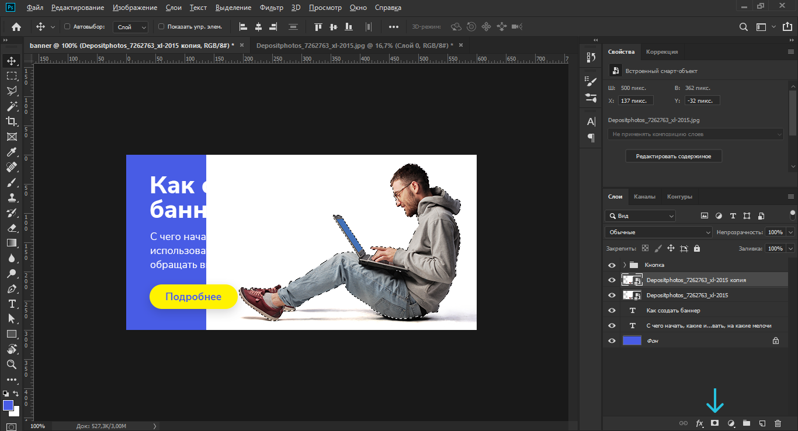Select the Pen tool
This screenshot has height=431, width=798.
11,289
